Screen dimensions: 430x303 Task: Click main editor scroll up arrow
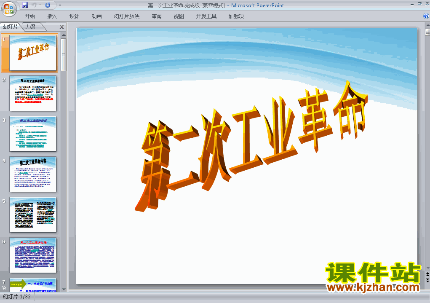(x=427, y=26)
